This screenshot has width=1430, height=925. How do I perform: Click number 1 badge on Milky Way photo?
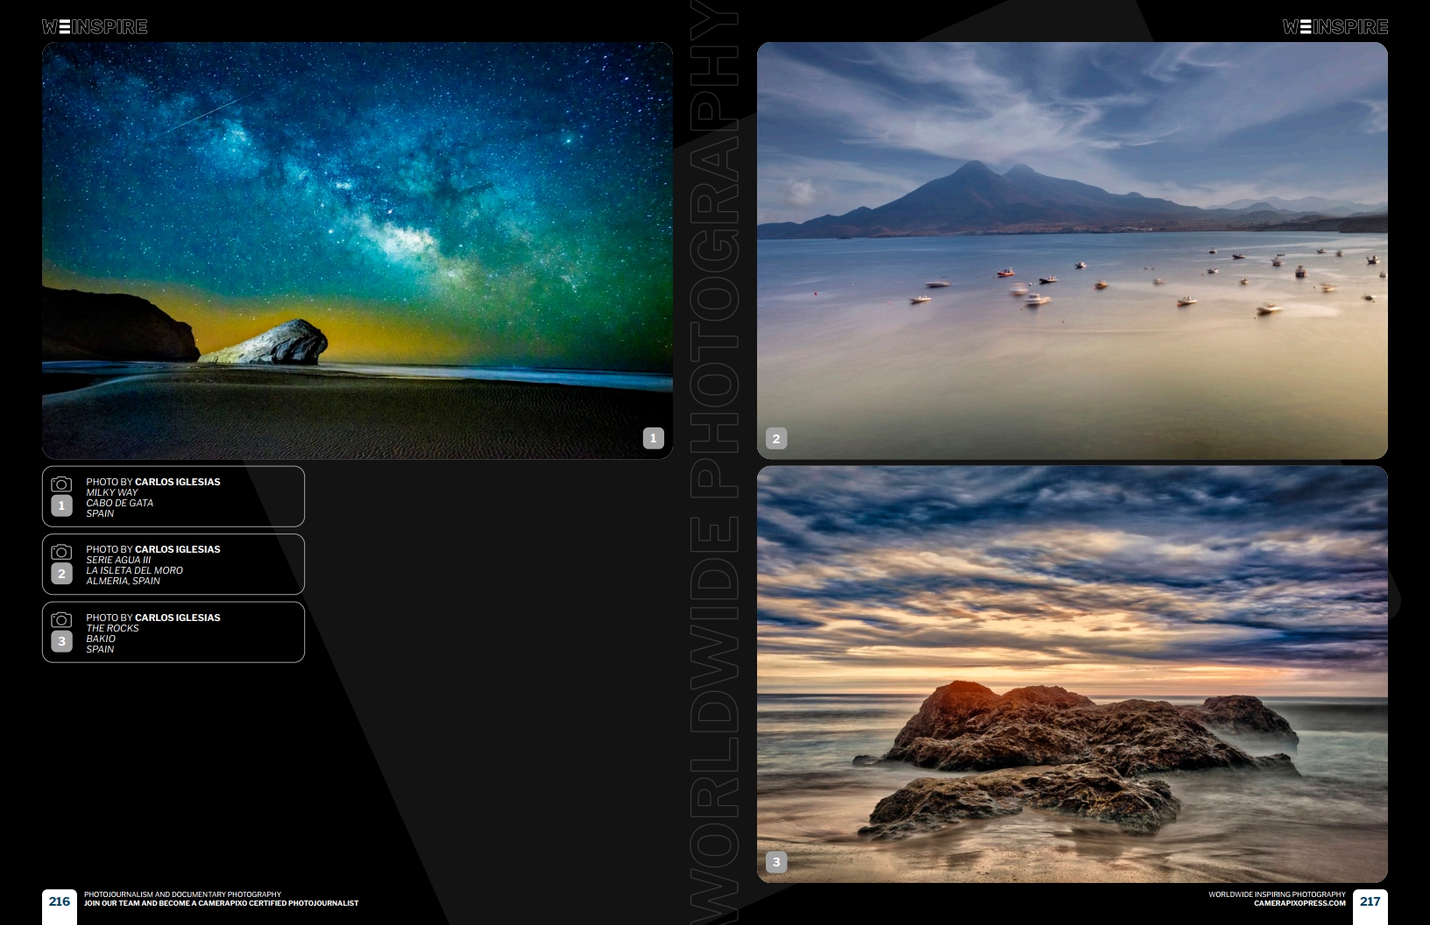pyautogui.click(x=653, y=438)
